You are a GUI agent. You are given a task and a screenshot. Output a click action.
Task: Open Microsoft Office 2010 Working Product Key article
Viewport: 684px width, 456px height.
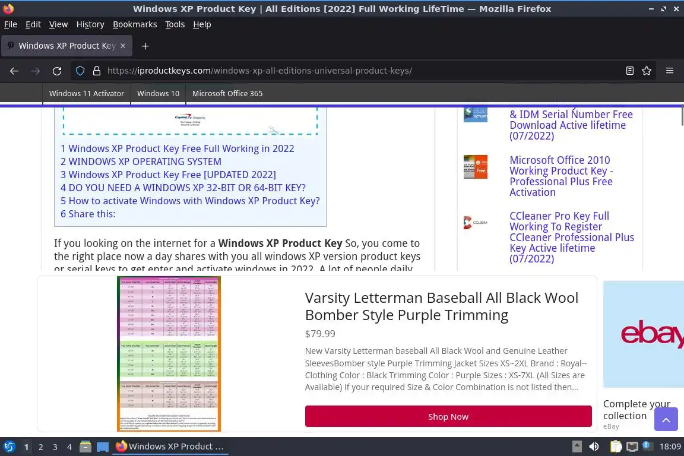tap(561, 176)
